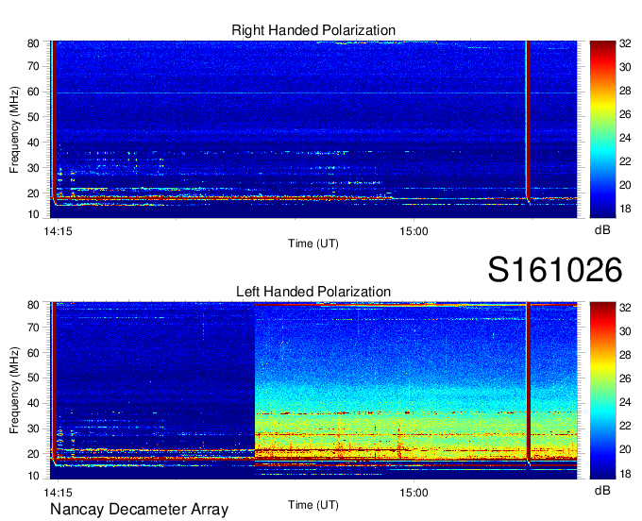The width and height of the screenshot is (642, 521).
Task: Click the 80 MHz tick of Right Handed plot
Action: (34, 43)
